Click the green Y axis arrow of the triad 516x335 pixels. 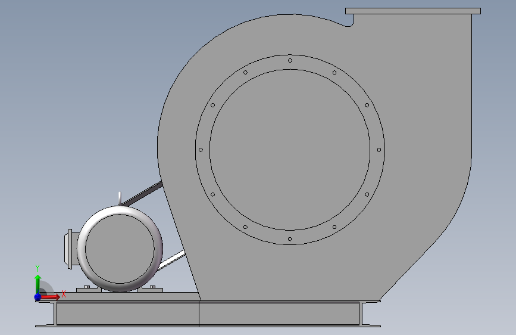click(x=38, y=283)
